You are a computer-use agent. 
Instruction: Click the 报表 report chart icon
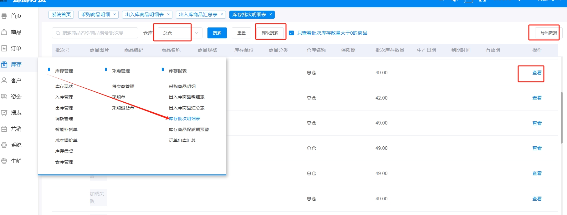tap(4, 113)
